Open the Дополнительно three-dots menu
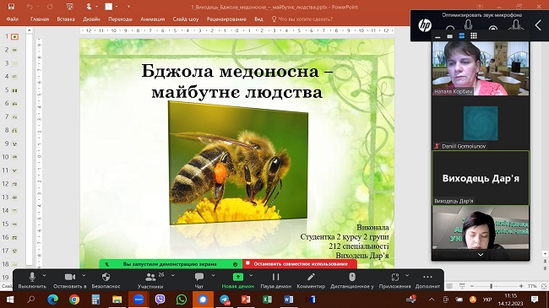The width and height of the screenshot is (549, 308). pyautogui.click(x=427, y=280)
